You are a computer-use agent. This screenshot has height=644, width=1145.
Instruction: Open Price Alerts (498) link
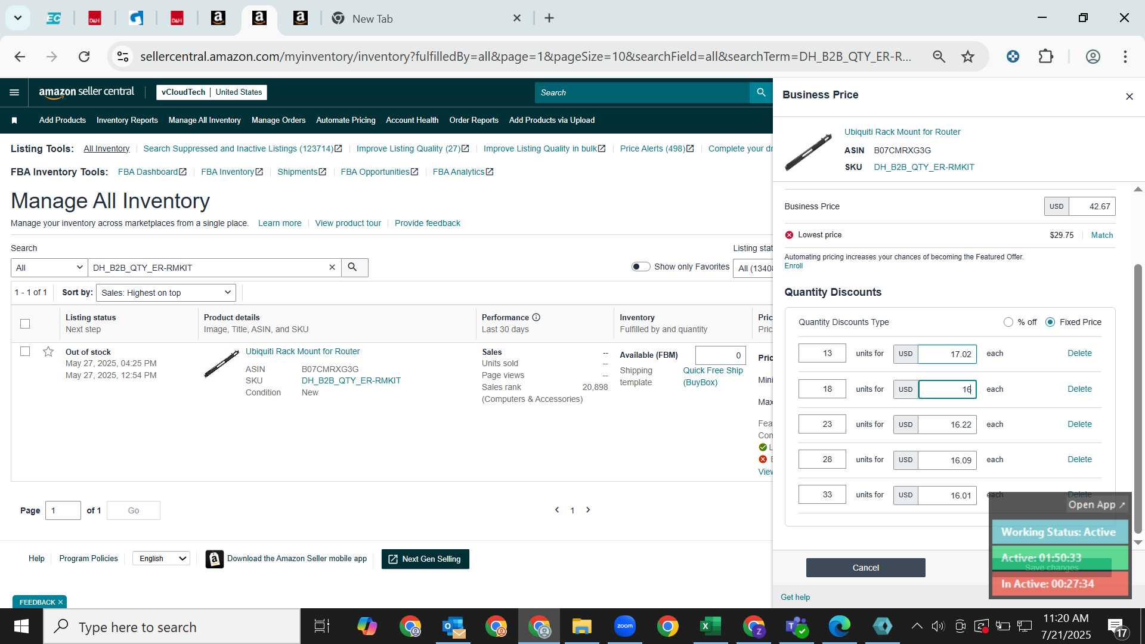(x=657, y=148)
